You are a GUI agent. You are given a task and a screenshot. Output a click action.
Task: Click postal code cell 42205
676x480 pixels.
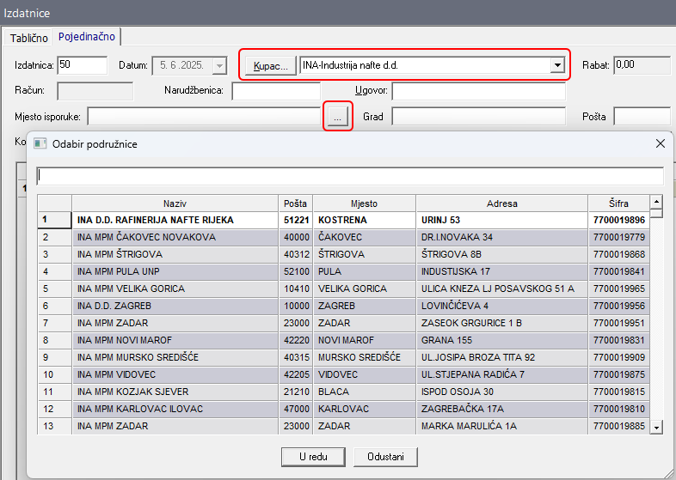tap(296, 374)
